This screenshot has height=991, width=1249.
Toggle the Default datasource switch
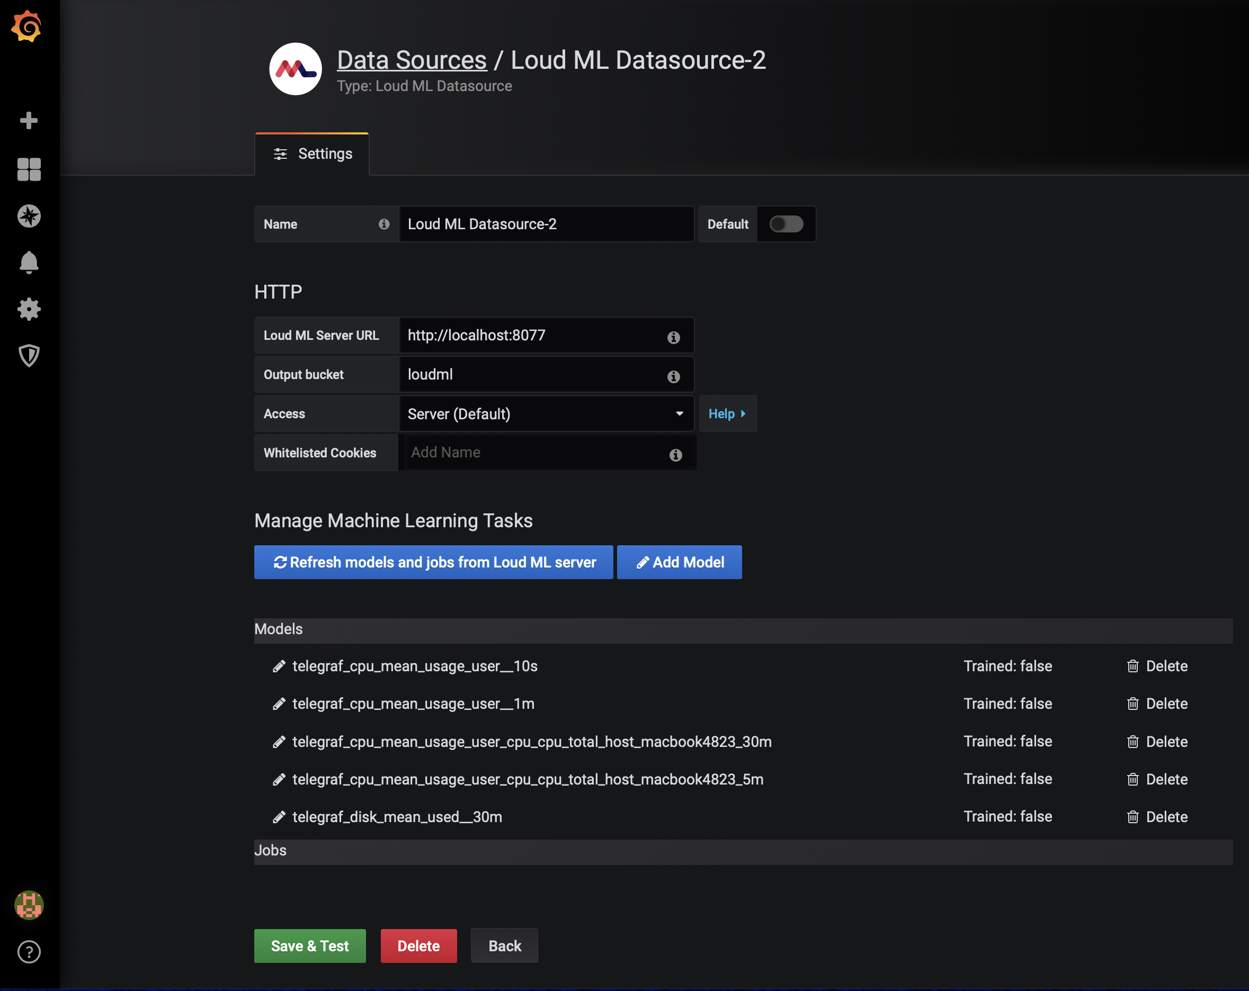(786, 224)
